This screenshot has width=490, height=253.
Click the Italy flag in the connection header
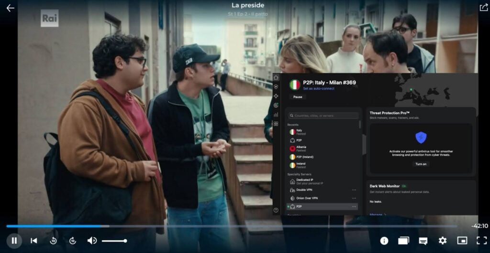(x=295, y=85)
